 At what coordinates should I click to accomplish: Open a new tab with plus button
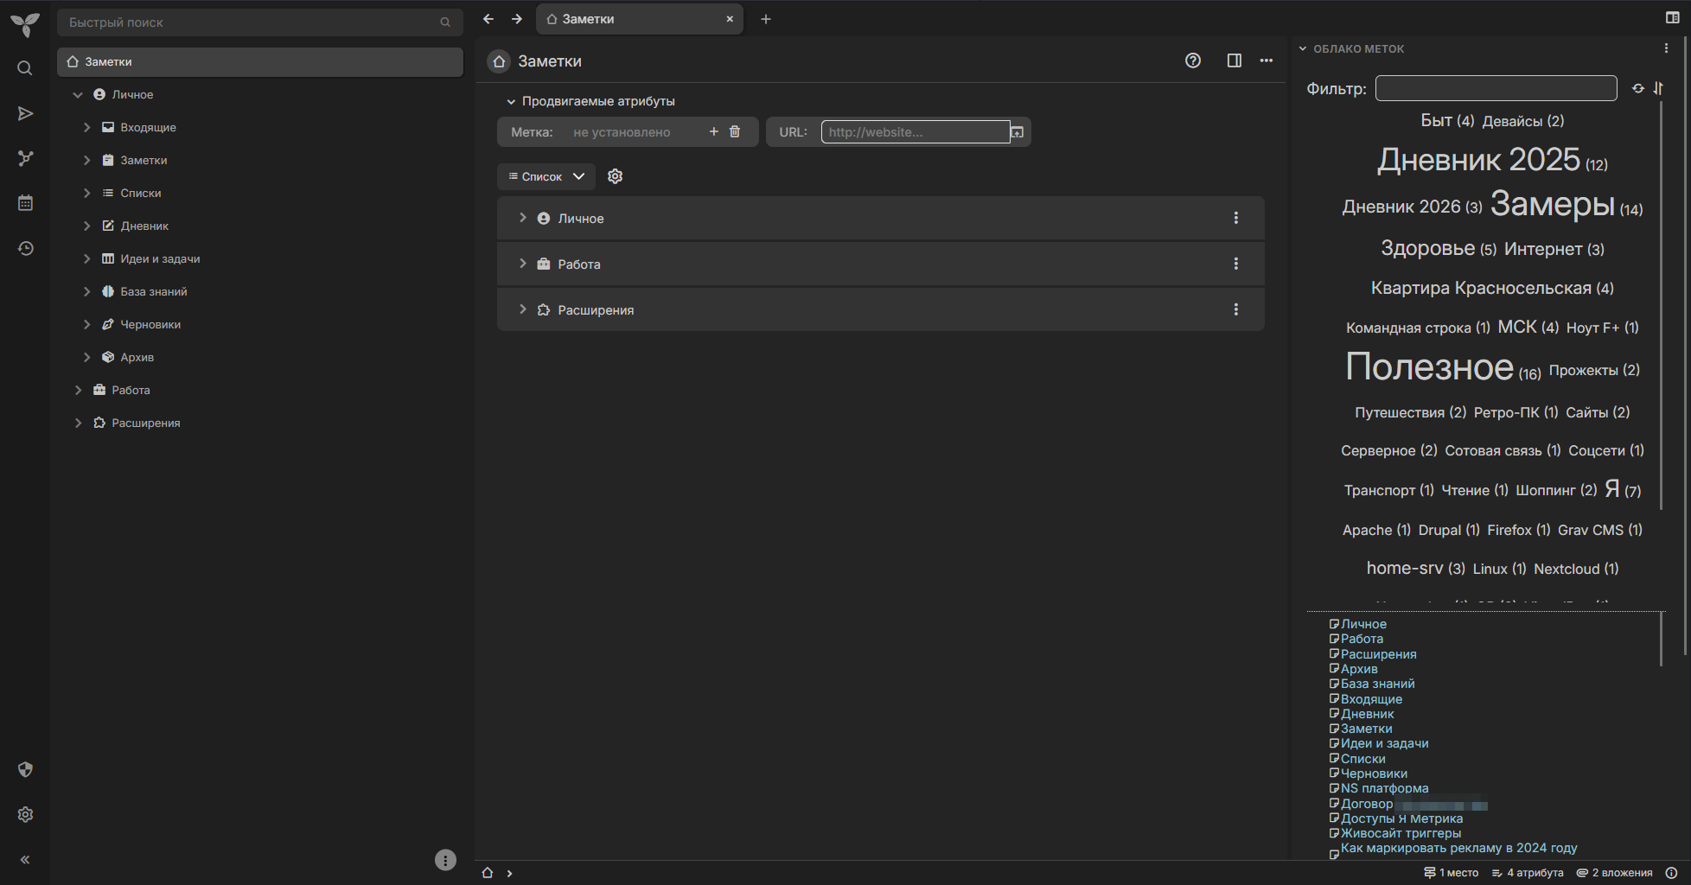tap(765, 19)
